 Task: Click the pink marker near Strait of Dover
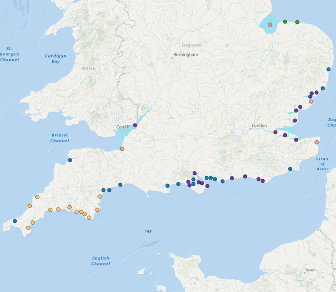(x=317, y=142)
